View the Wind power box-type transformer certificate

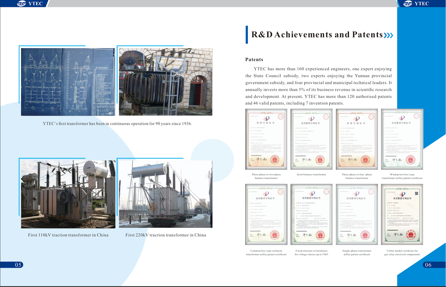(402, 139)
